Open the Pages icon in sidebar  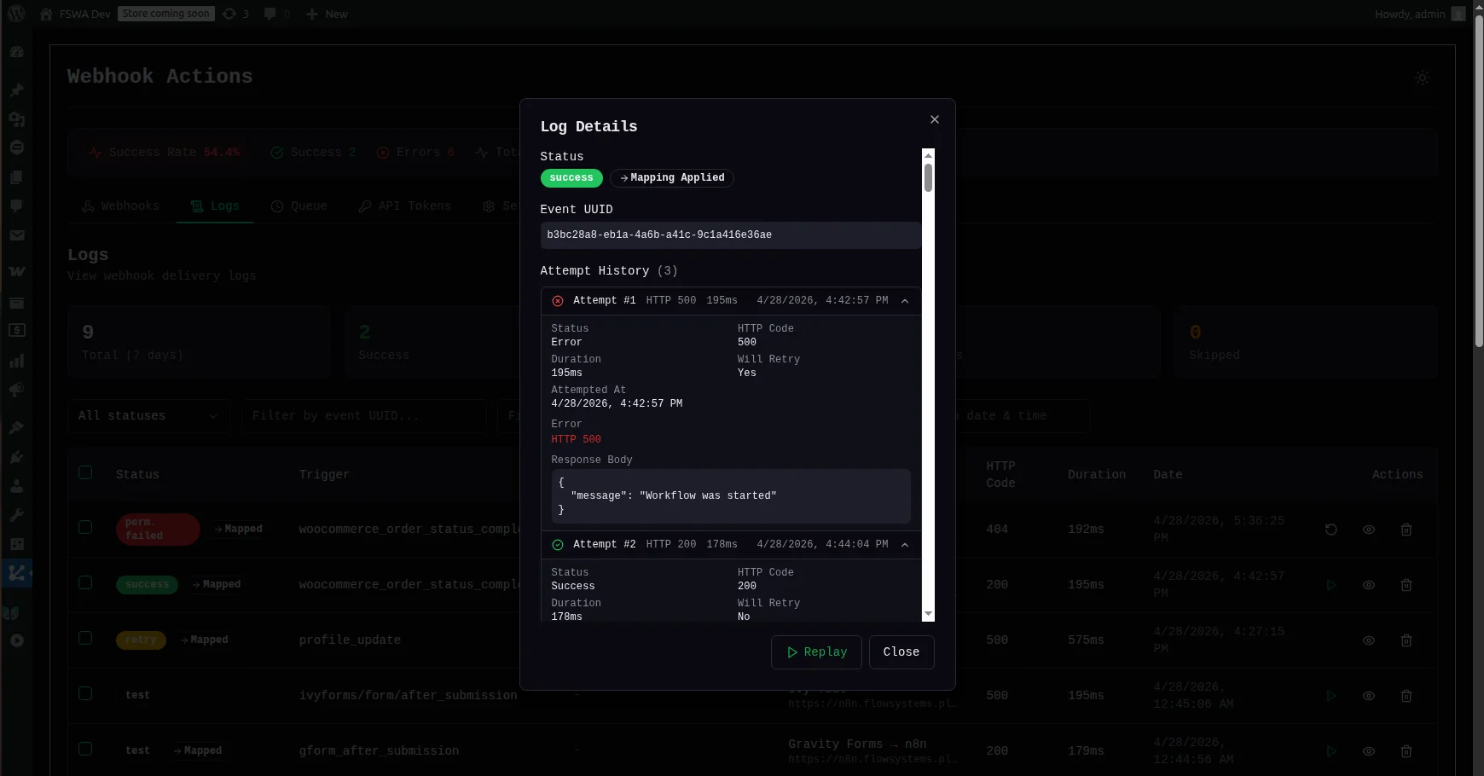point(16,177)
